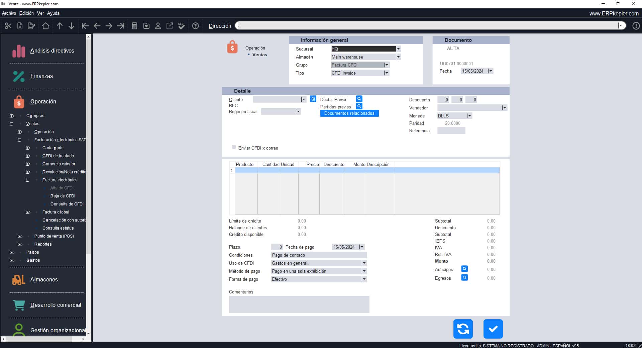
Task: Expand the Moneda currency dropdown
Action: [x=469, y=116]
